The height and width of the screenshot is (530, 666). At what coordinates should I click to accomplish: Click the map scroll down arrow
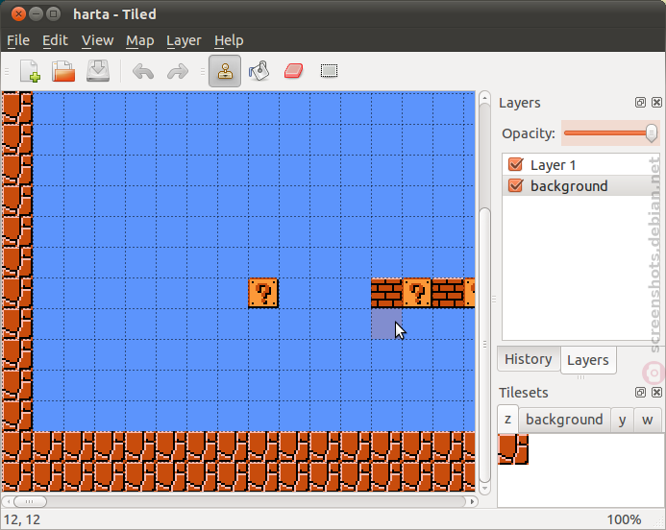pyautogui.click(x=484, y=489)
